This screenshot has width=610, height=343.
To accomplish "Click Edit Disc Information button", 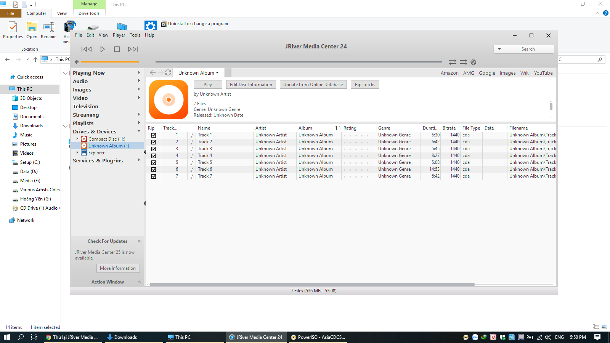I will (251, 85).
